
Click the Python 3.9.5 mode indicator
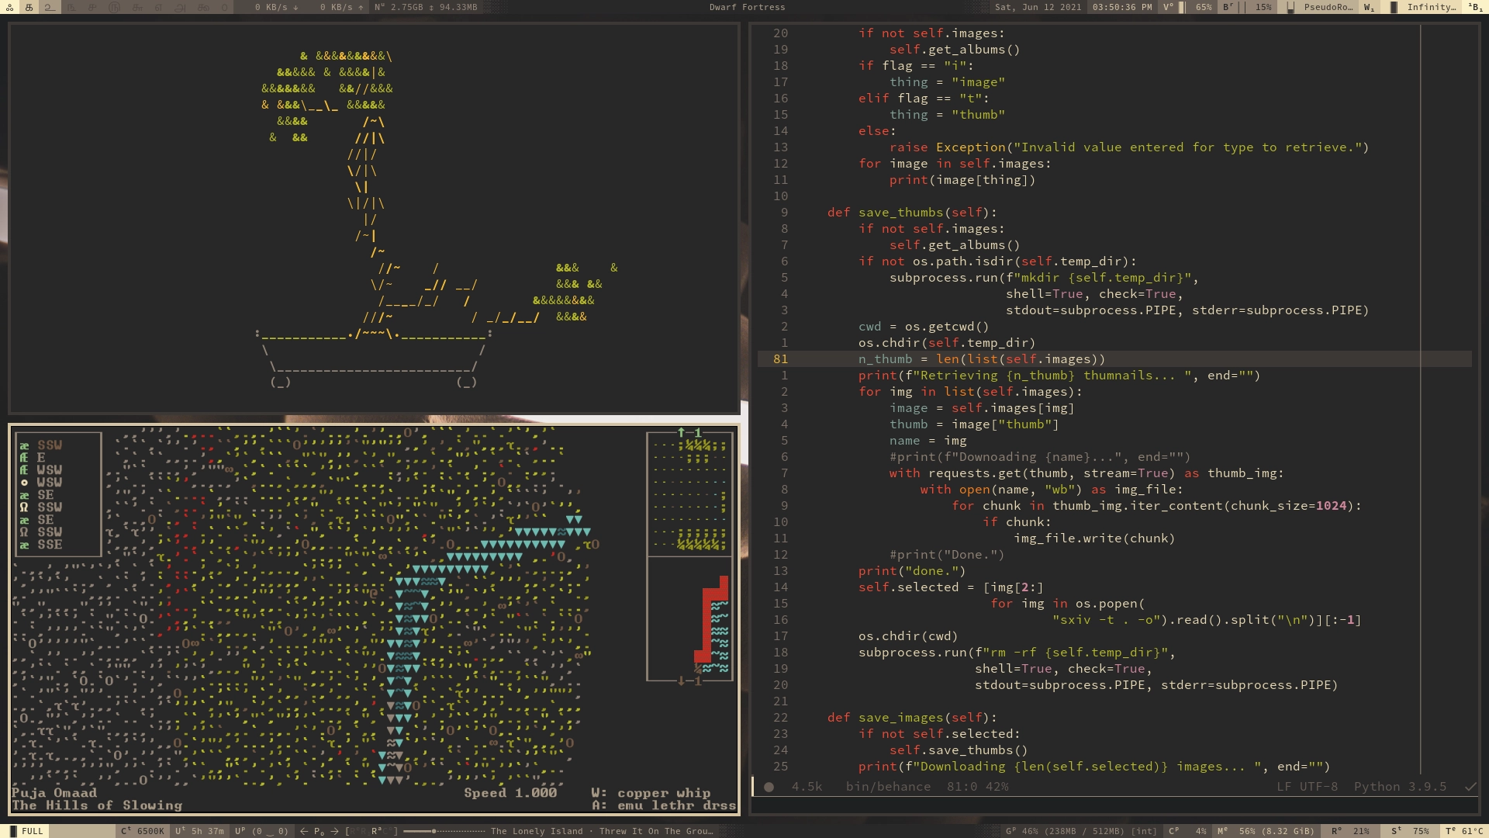(x=1399, y=787)
